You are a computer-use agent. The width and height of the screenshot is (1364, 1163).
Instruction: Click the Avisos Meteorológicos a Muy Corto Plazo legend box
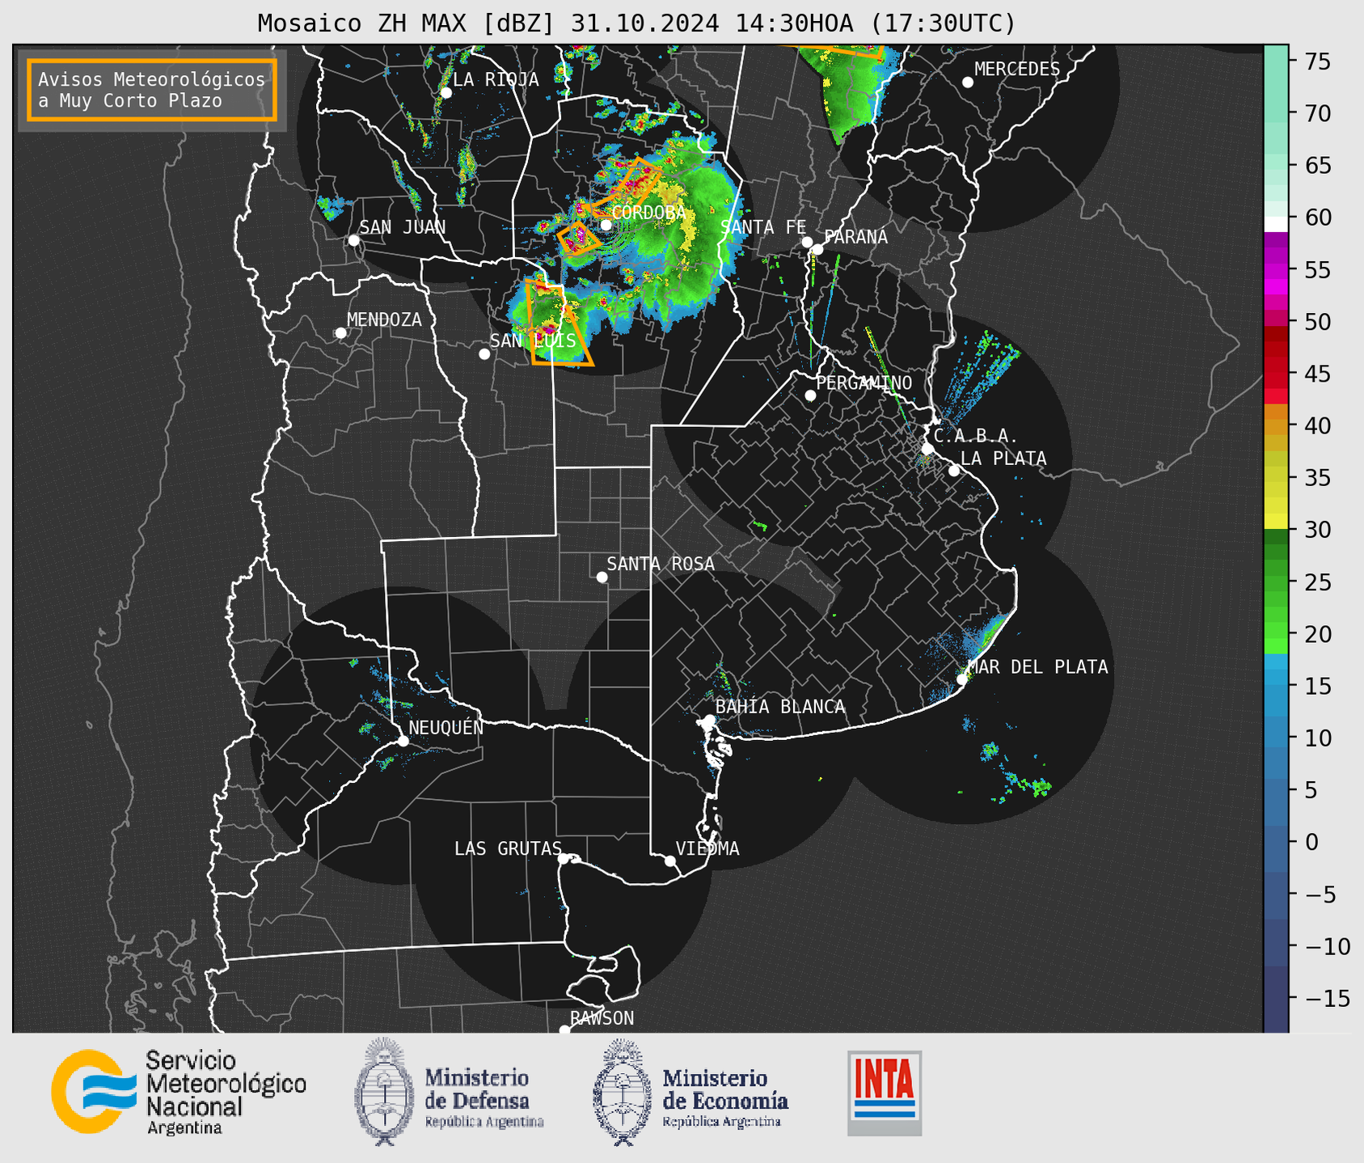click(152, 90)
